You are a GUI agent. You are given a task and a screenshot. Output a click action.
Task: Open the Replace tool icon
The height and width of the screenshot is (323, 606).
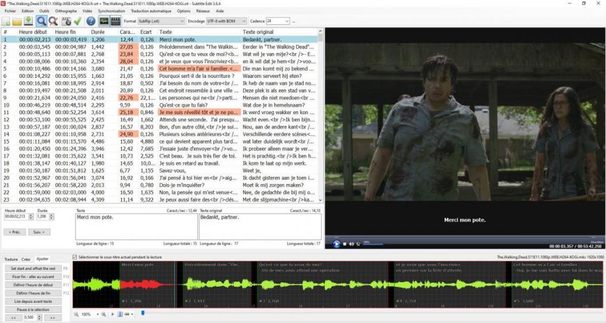(53, 21)
